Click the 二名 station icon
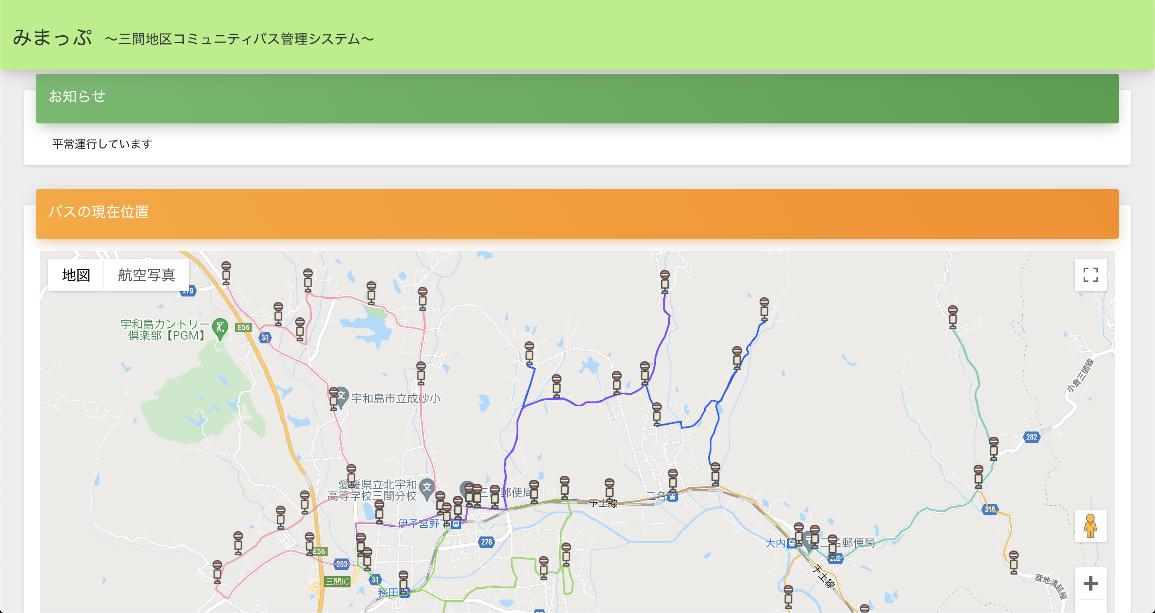Image resolution: width=1155 pixels, height=613 pixels. coord(672,496)
